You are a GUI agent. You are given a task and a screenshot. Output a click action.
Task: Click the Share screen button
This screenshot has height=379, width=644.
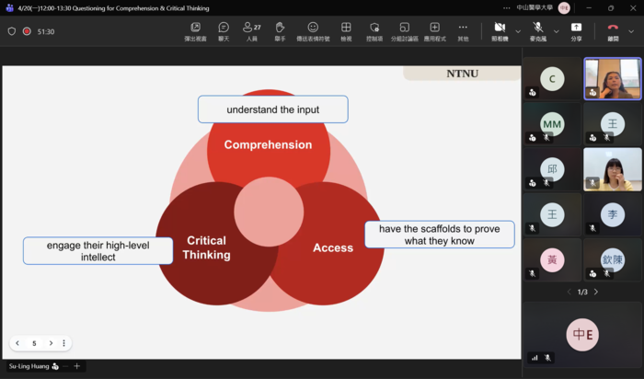(x=576, y=30)
